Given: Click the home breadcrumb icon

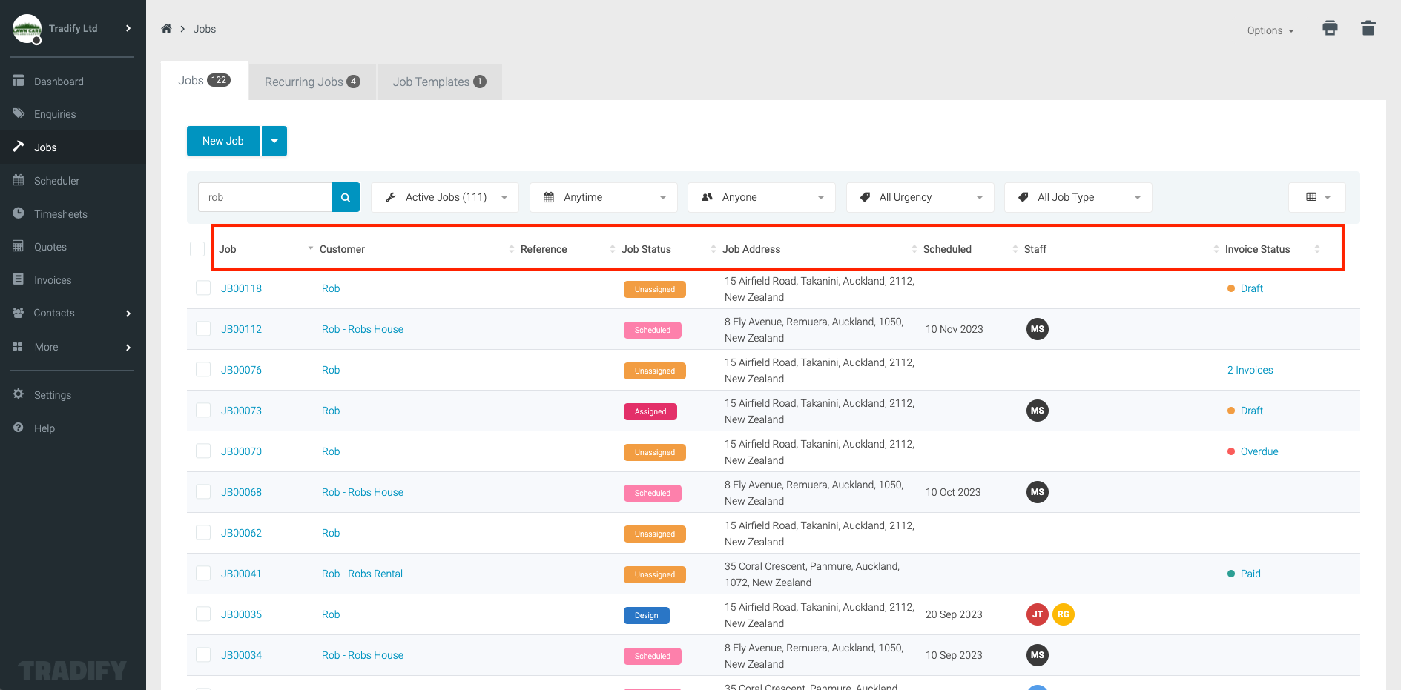Looking at the screenshot, I should point(166,29).
